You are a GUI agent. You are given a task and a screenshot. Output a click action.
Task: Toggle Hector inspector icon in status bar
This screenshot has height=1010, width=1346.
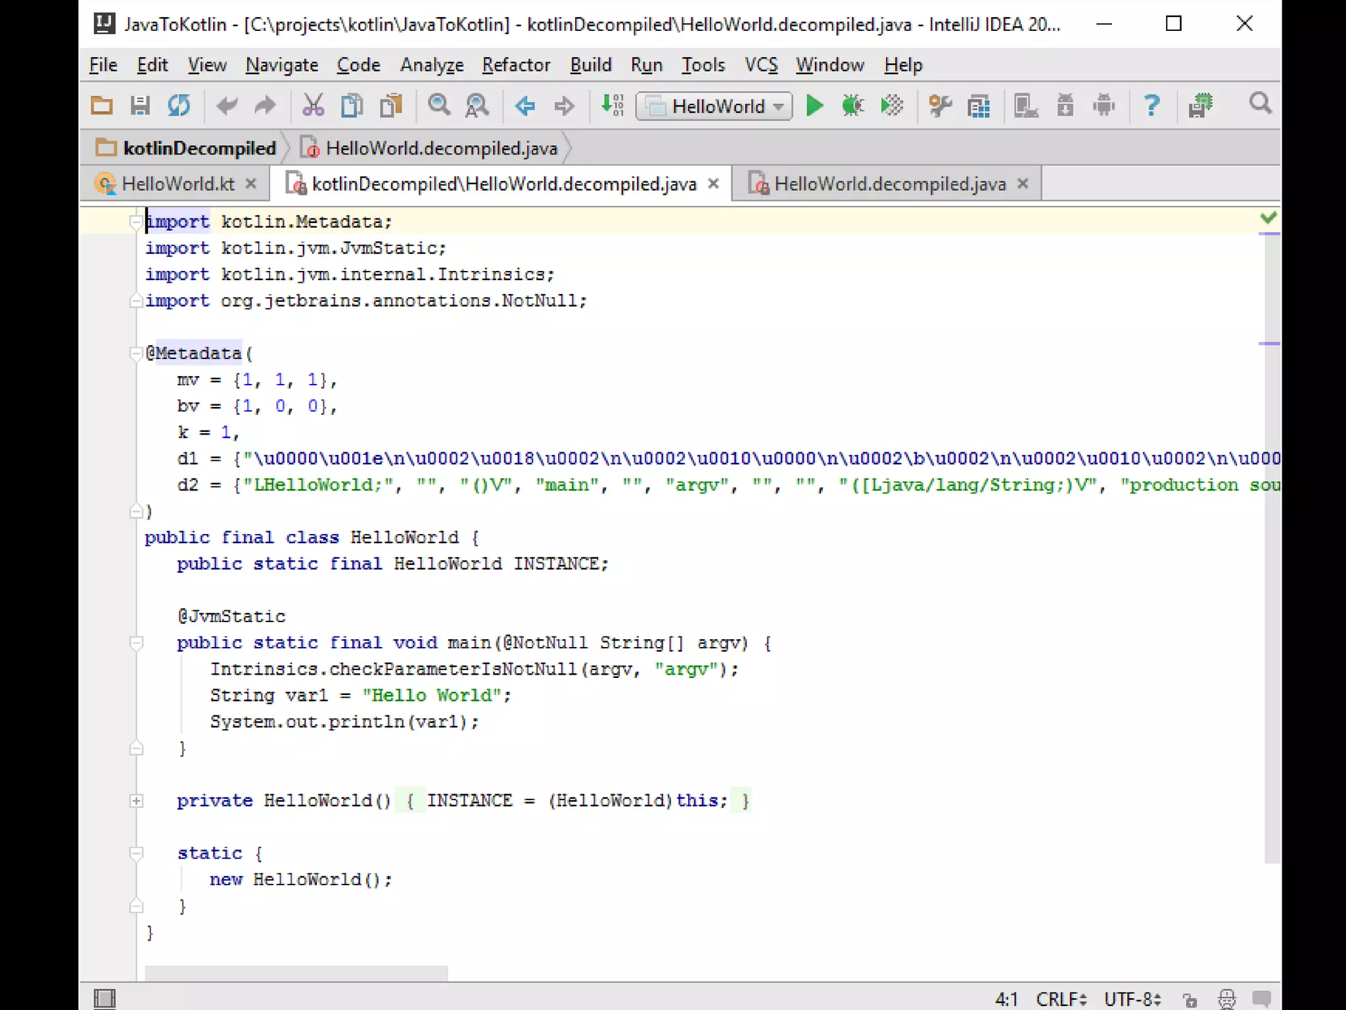click(1226, 999)
